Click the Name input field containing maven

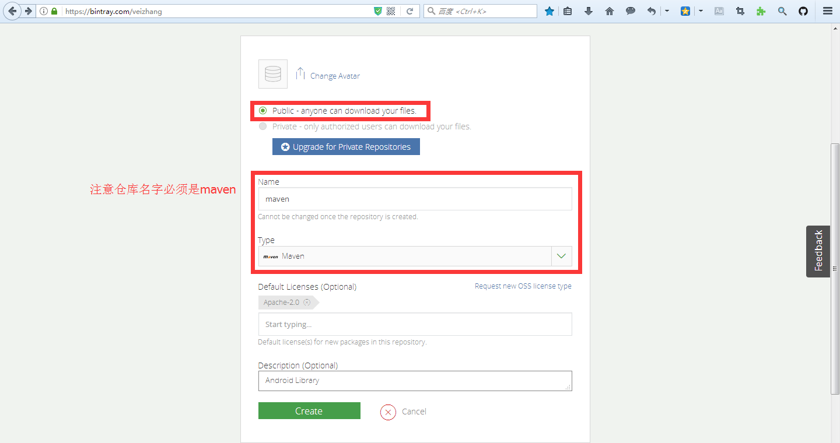(415, 199)
